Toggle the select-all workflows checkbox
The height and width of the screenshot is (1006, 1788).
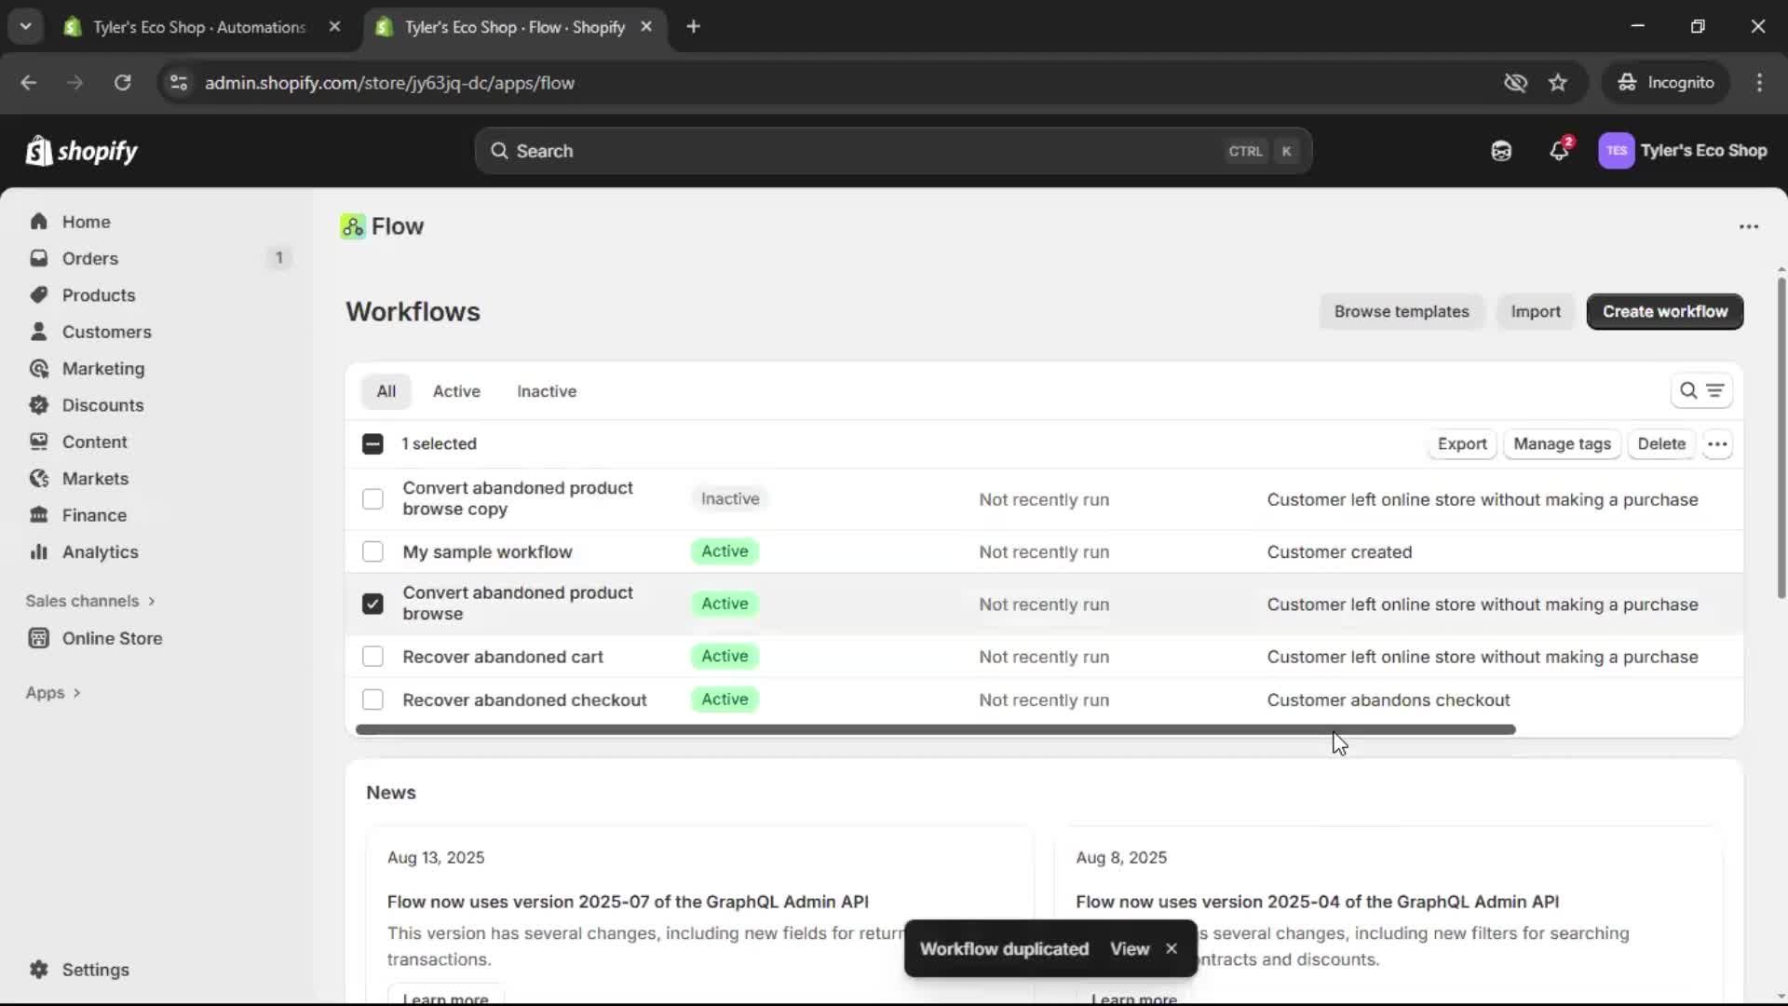tap(372, 444)
